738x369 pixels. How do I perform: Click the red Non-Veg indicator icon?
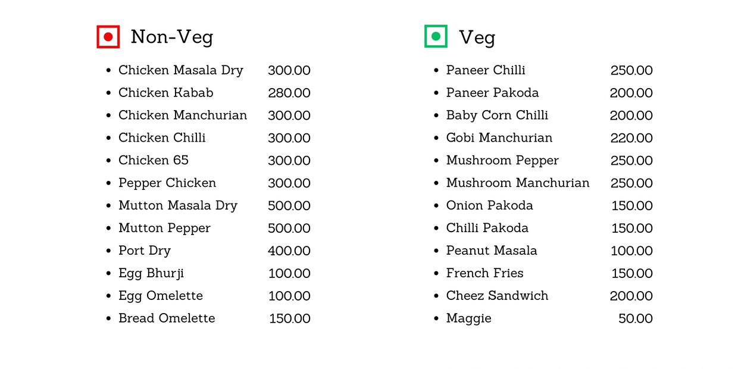[108, 37]
